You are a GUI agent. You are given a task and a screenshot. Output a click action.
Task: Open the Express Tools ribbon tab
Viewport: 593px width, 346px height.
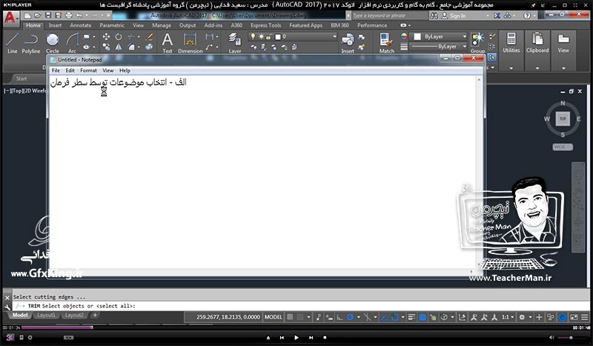265,25
